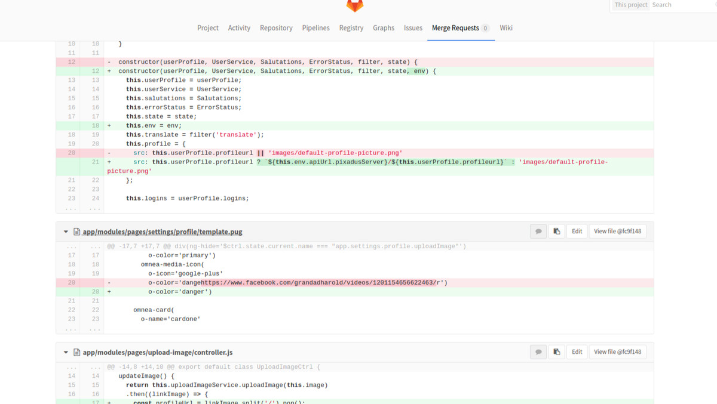Collapse the upload-image/controller.js diff
Screen dimensions: 717x404
66,353
